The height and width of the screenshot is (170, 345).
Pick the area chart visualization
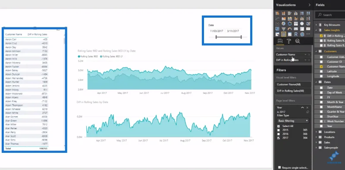click(284, 19)
